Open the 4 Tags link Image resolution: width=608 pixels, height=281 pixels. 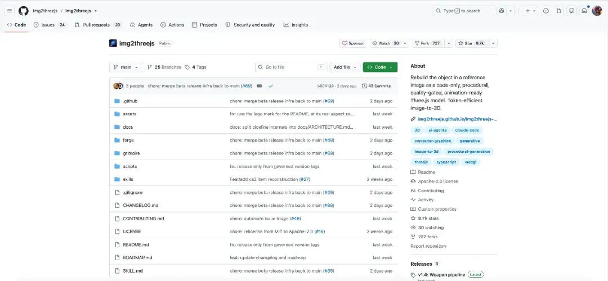195,67
